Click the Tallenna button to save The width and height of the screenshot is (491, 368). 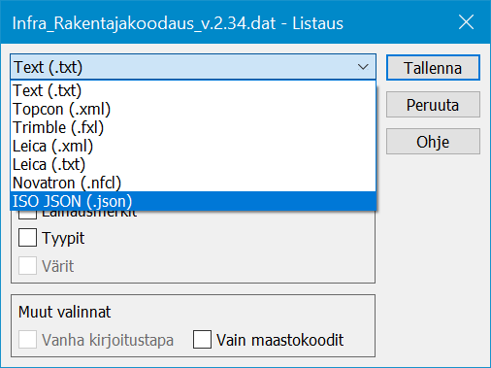(433, 68)
